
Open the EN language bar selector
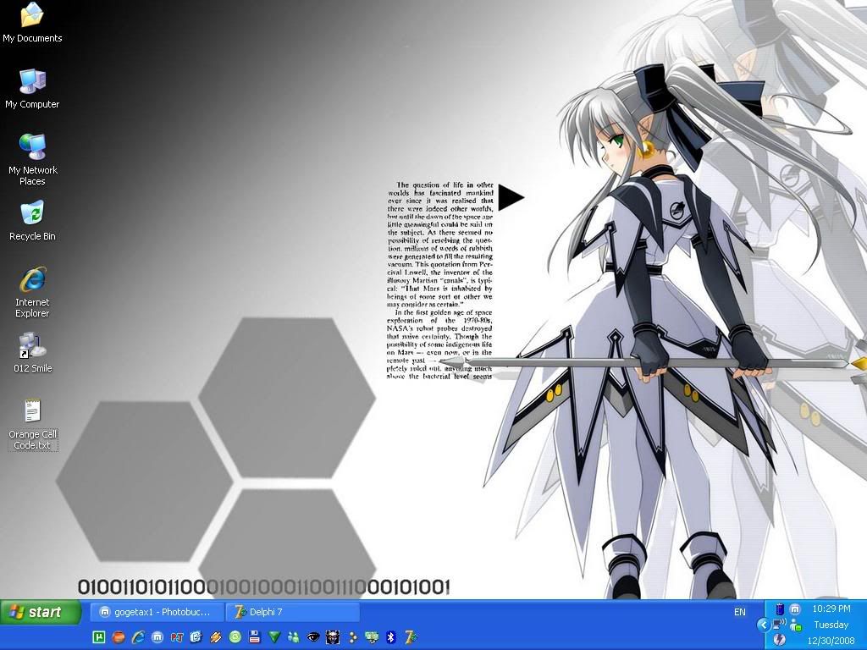(x=739, y=612)
